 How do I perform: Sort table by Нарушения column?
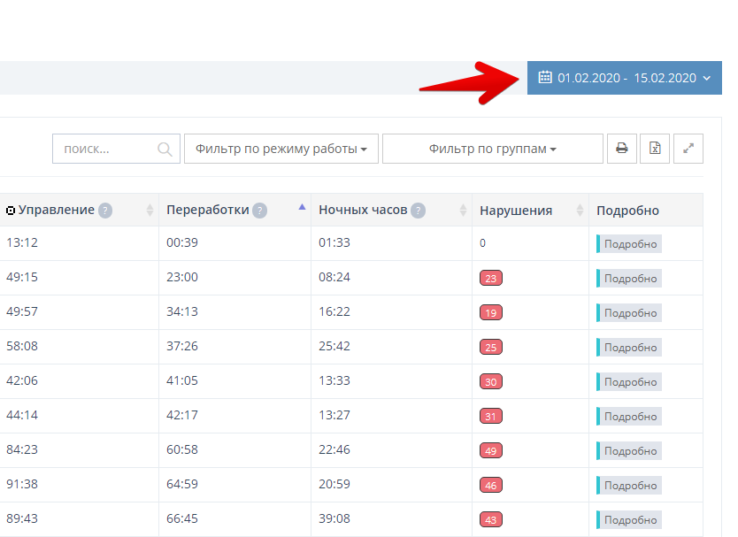516,211
